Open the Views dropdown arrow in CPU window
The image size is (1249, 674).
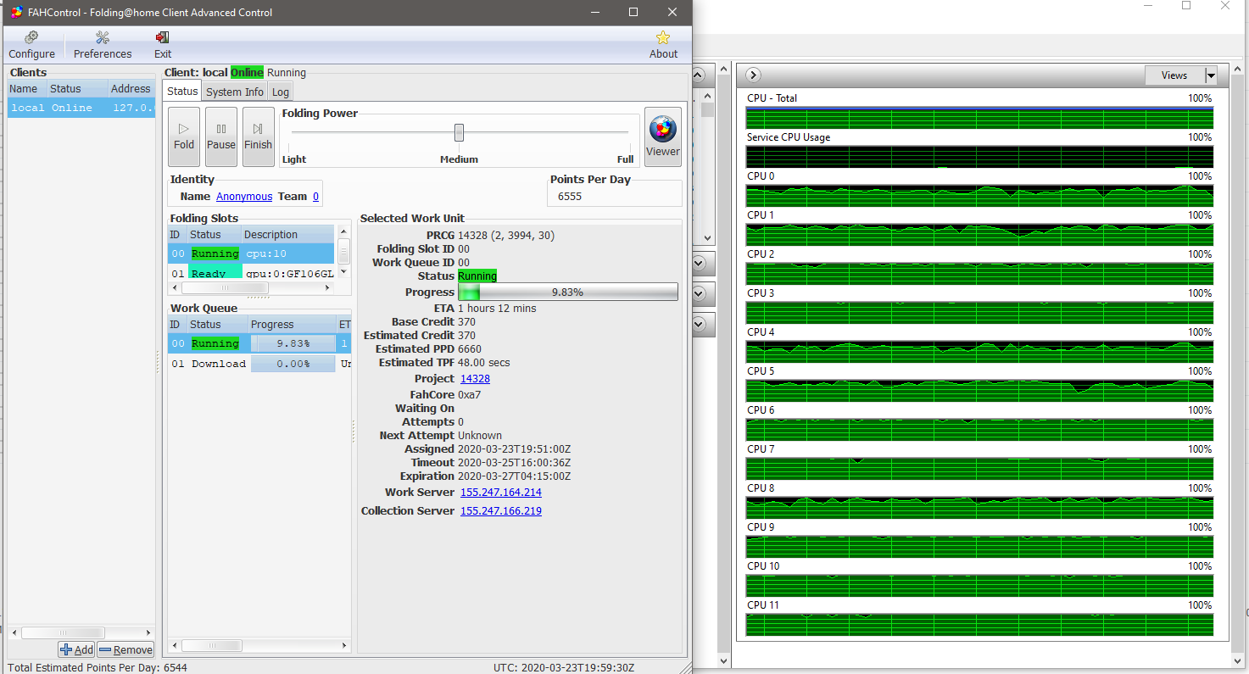(1210, 75)
